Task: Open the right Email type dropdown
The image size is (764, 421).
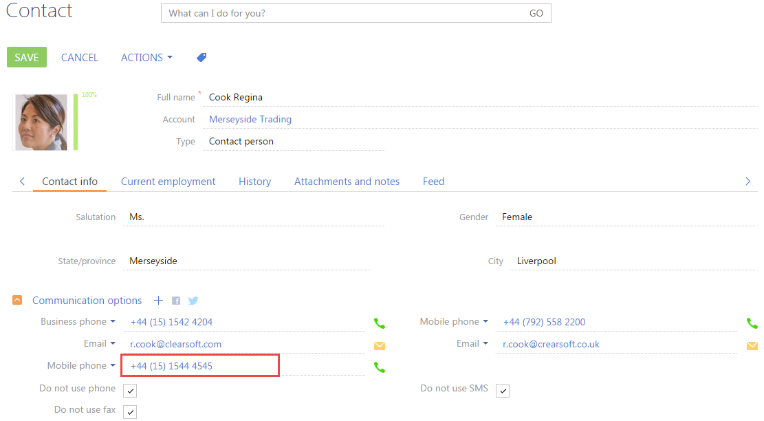Action: pos(472,343)
